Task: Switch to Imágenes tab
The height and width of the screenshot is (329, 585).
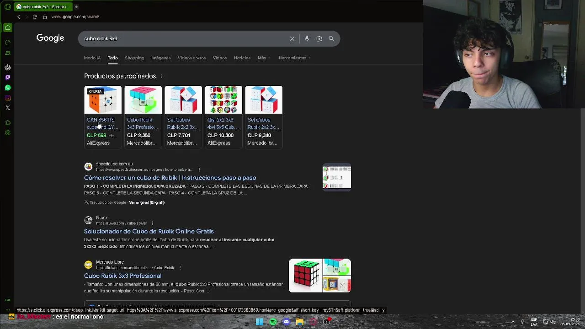Action: click(161, 58)
